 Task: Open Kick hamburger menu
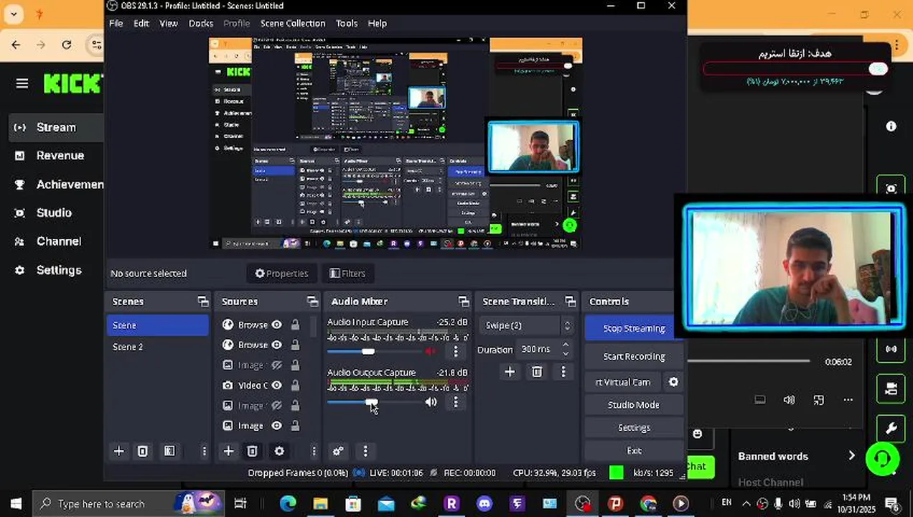(x=22, y=83)
